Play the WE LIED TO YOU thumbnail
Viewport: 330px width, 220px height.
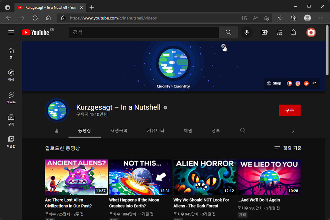269,177
